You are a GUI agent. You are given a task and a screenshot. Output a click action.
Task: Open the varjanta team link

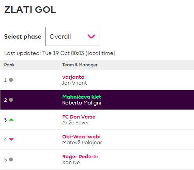pos(73,77)
